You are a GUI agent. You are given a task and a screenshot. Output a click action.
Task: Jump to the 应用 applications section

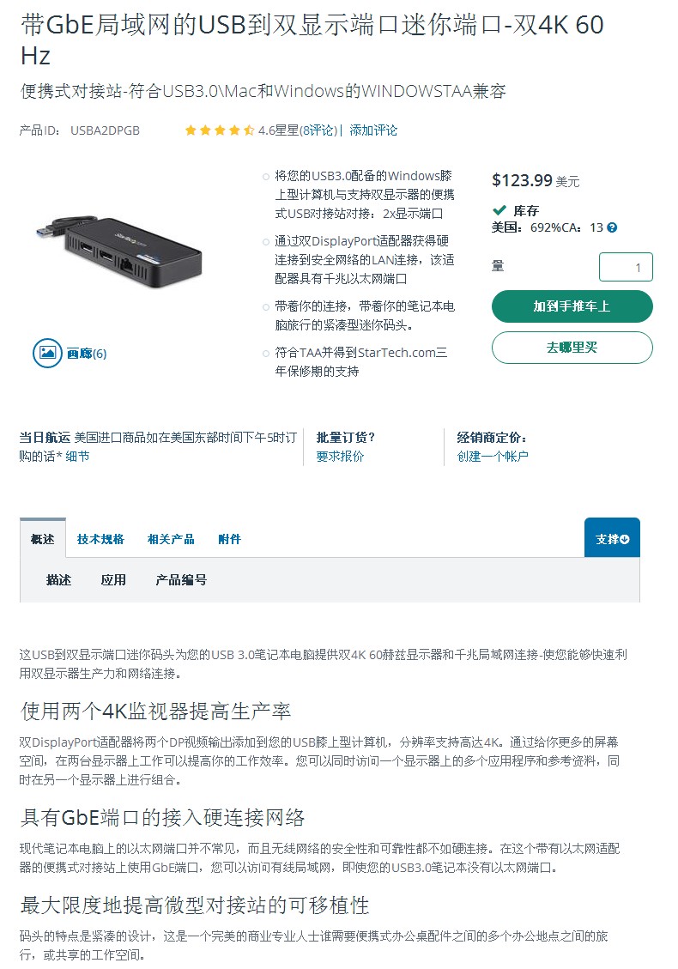[x=113, y=579]
